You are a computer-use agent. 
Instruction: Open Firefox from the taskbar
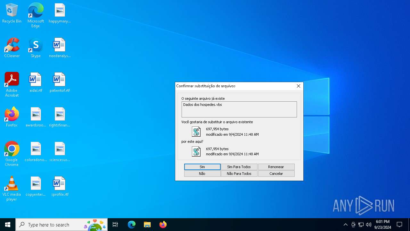point(163,225)
